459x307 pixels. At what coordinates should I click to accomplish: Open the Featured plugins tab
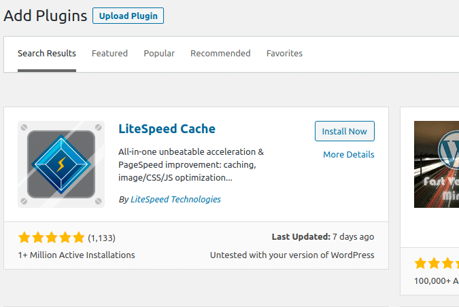point(109,54)
